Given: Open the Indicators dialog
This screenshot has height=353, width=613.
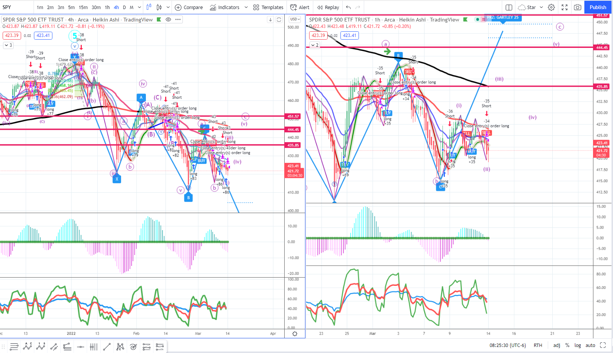Looking at the screenshot, I should [x=225, y=7].
